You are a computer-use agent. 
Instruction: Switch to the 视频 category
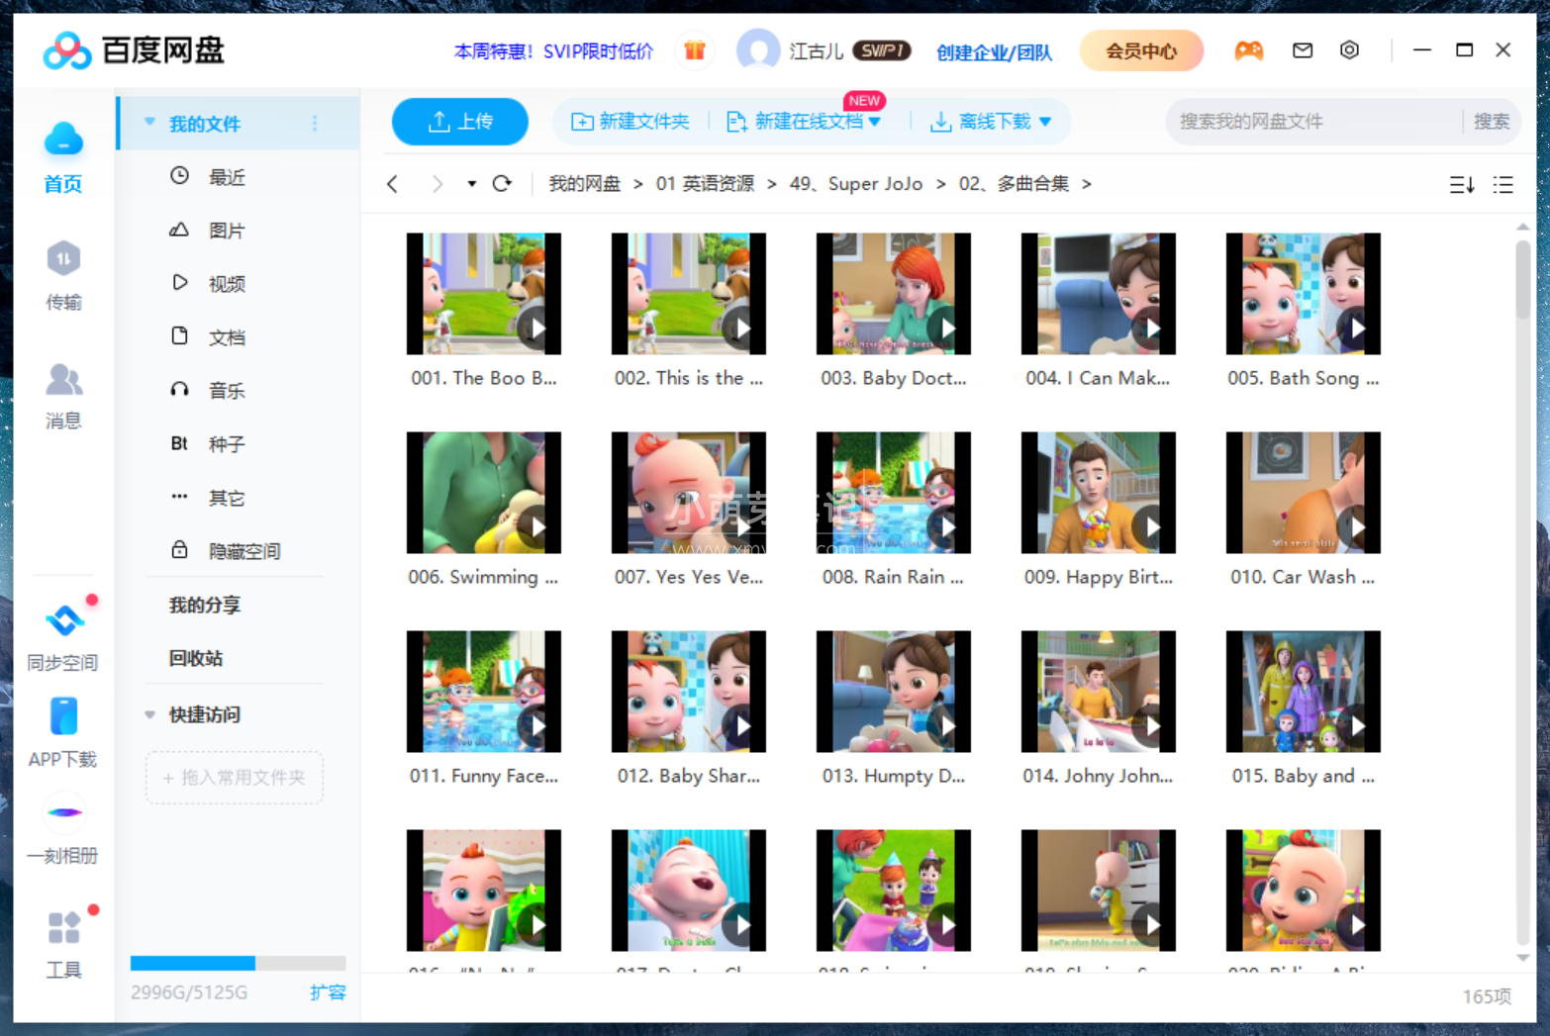point(226,283)
